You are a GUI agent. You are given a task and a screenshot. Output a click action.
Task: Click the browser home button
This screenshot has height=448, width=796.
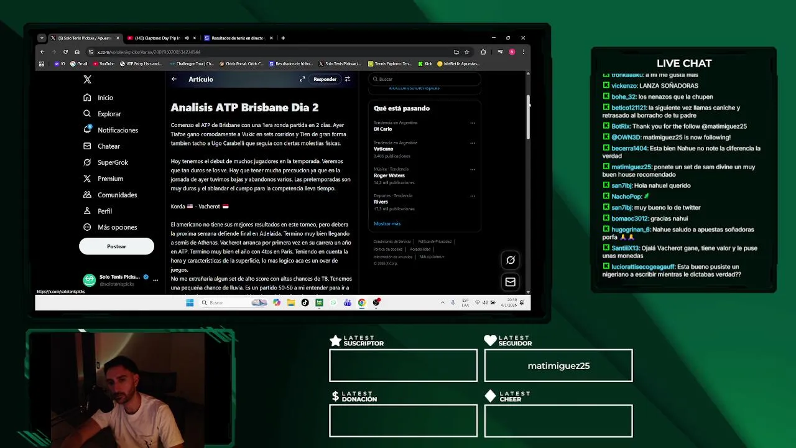[77, 52]
